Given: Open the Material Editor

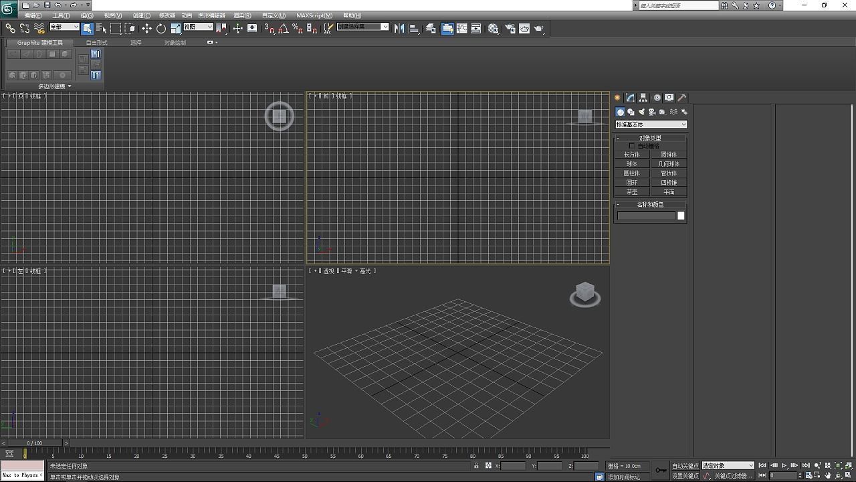Looking at the screenshot, I should tap(493, 28).
